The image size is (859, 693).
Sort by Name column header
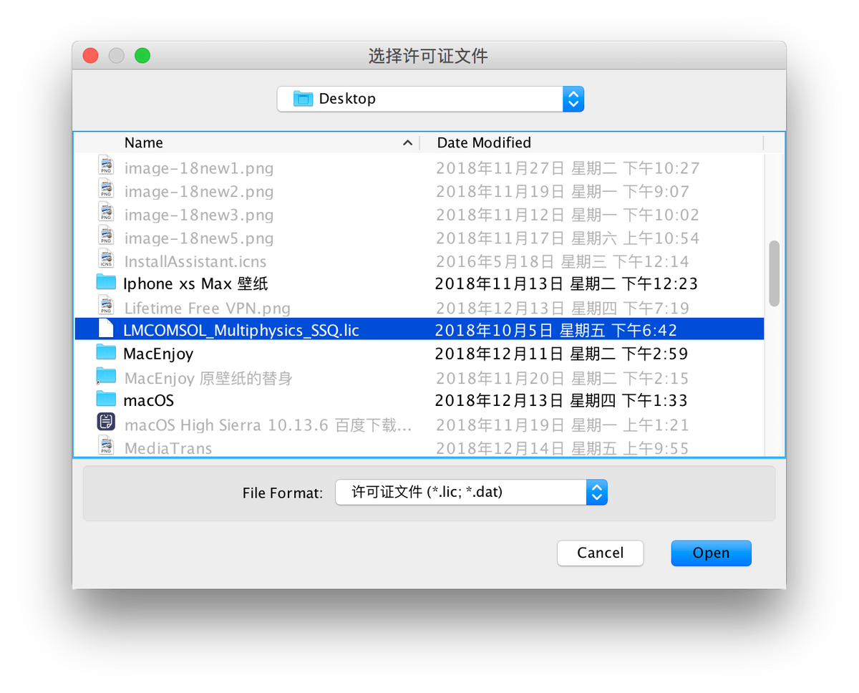(x=144, y=142)
